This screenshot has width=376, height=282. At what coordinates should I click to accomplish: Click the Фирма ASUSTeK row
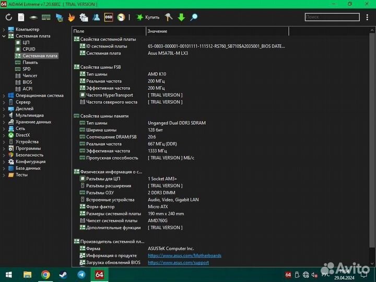(x=137, y=249)
